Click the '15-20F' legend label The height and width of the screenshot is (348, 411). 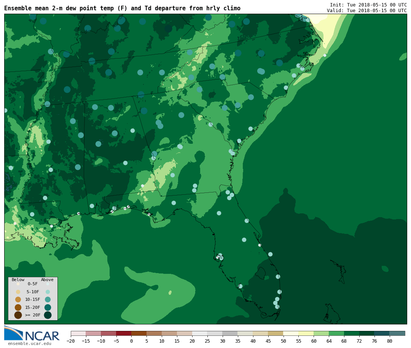click(x=33, y=307)
